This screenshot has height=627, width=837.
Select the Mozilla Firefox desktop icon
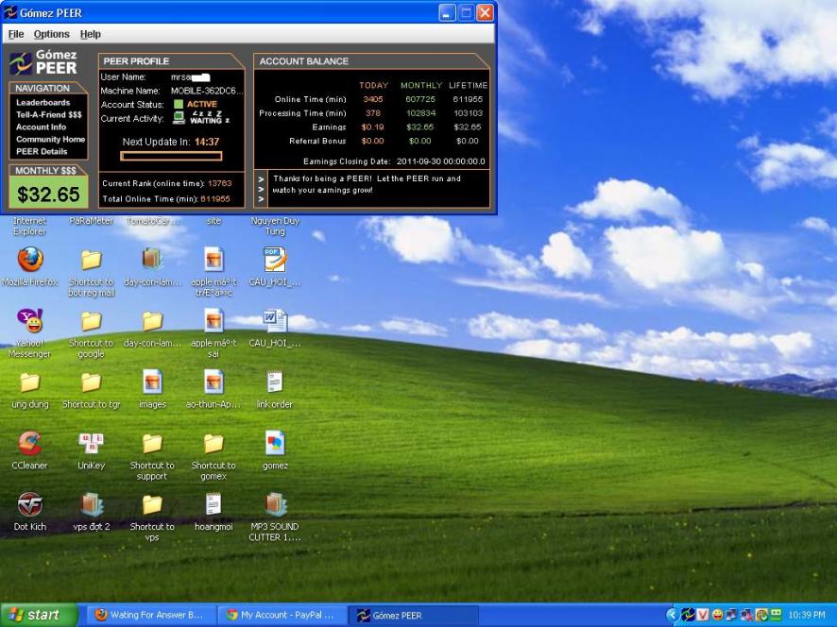pyautogui.click(x=30, y=260)
